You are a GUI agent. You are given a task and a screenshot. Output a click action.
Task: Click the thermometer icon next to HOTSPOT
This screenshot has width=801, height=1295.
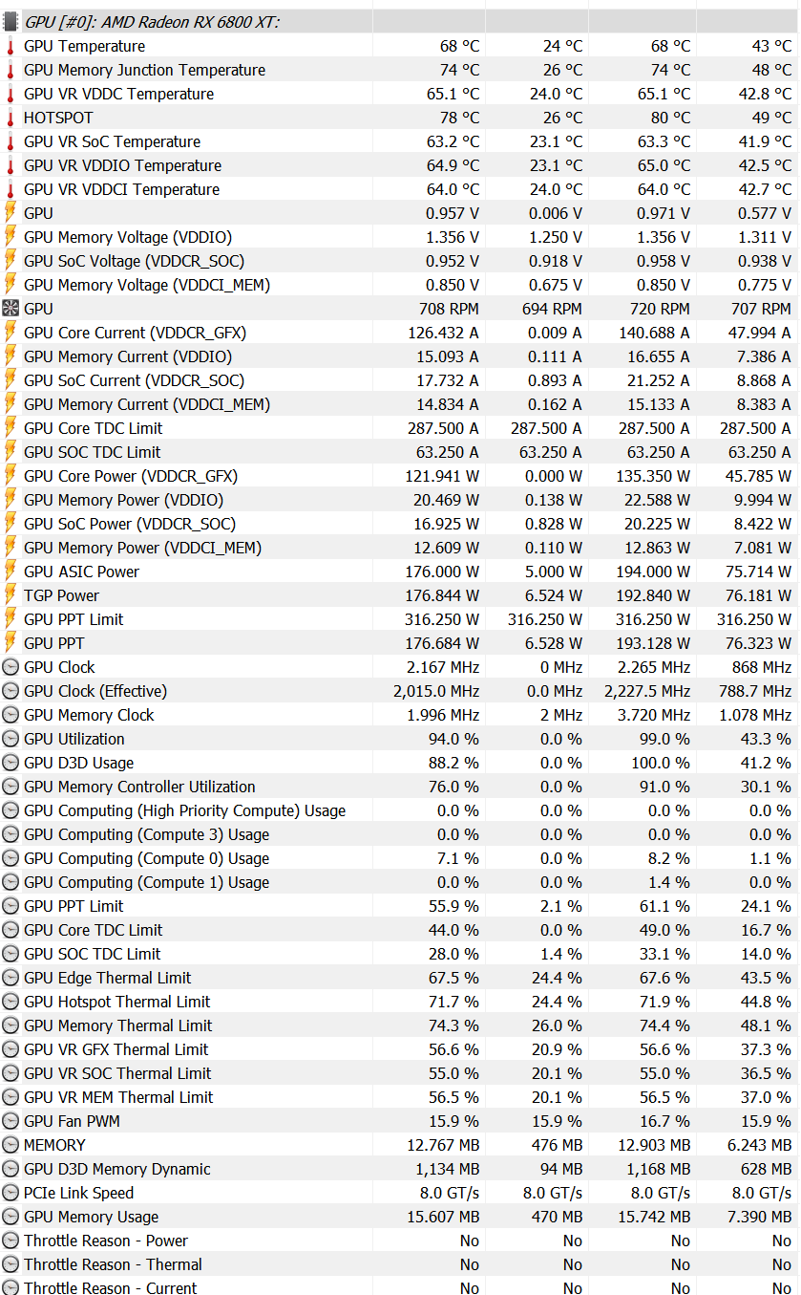pyautogui.click(x=11, y=118)
